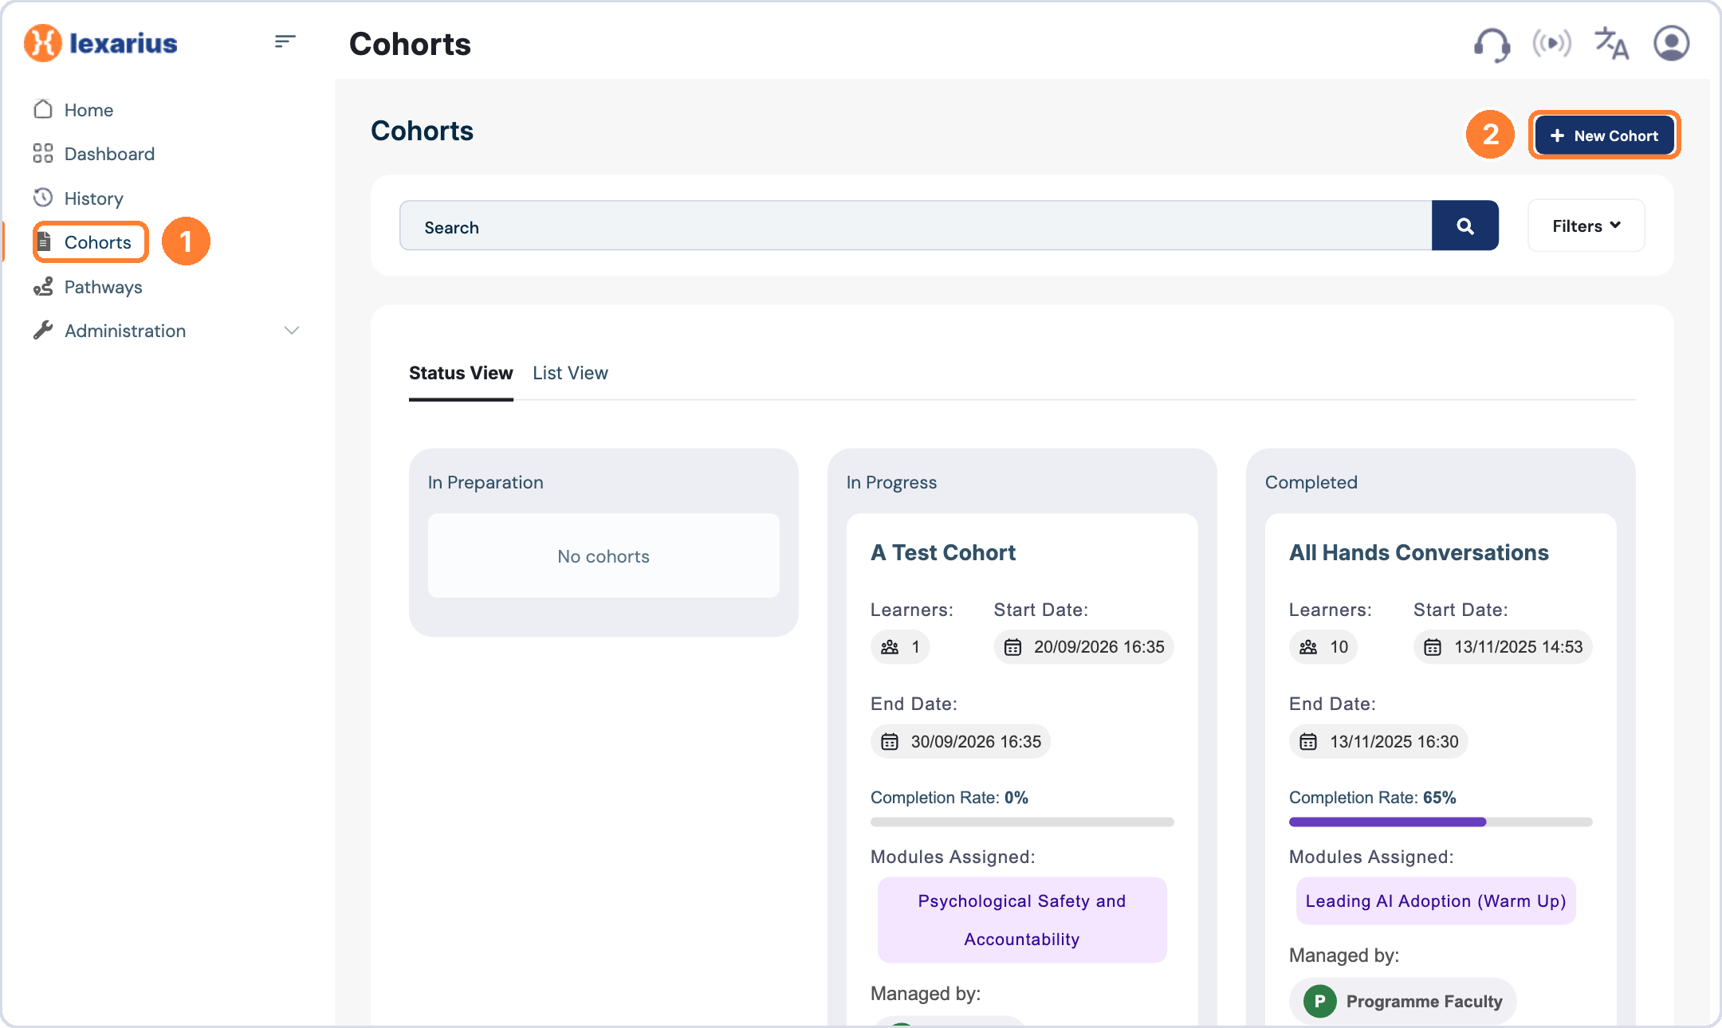Image resolution: width=1722 pixels, height=1028 pixels.
Task: Open Administration menu item
Action: point(124,331)
